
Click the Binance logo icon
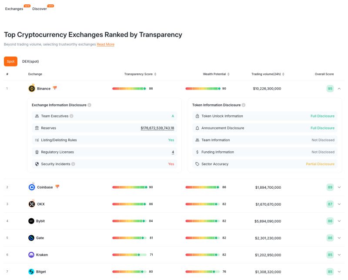point(31,89)
